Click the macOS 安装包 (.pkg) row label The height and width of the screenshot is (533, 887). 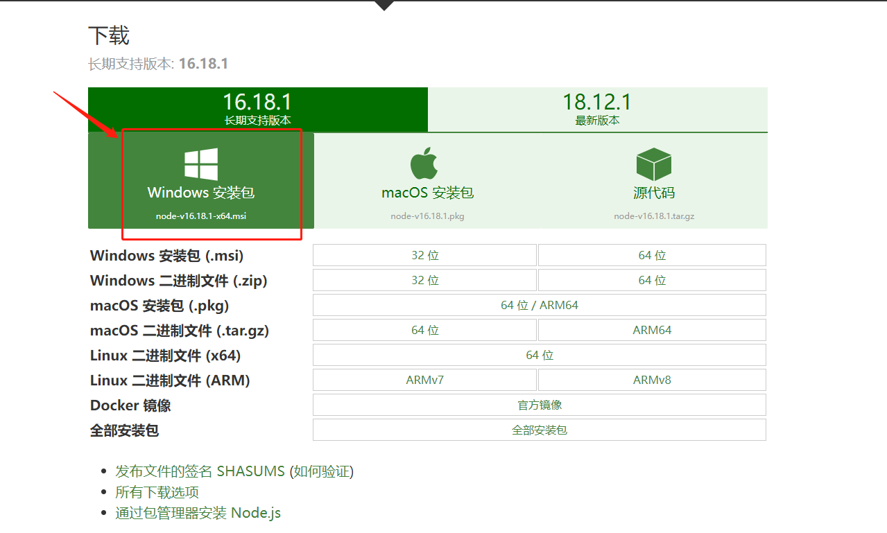pos(160,305)
